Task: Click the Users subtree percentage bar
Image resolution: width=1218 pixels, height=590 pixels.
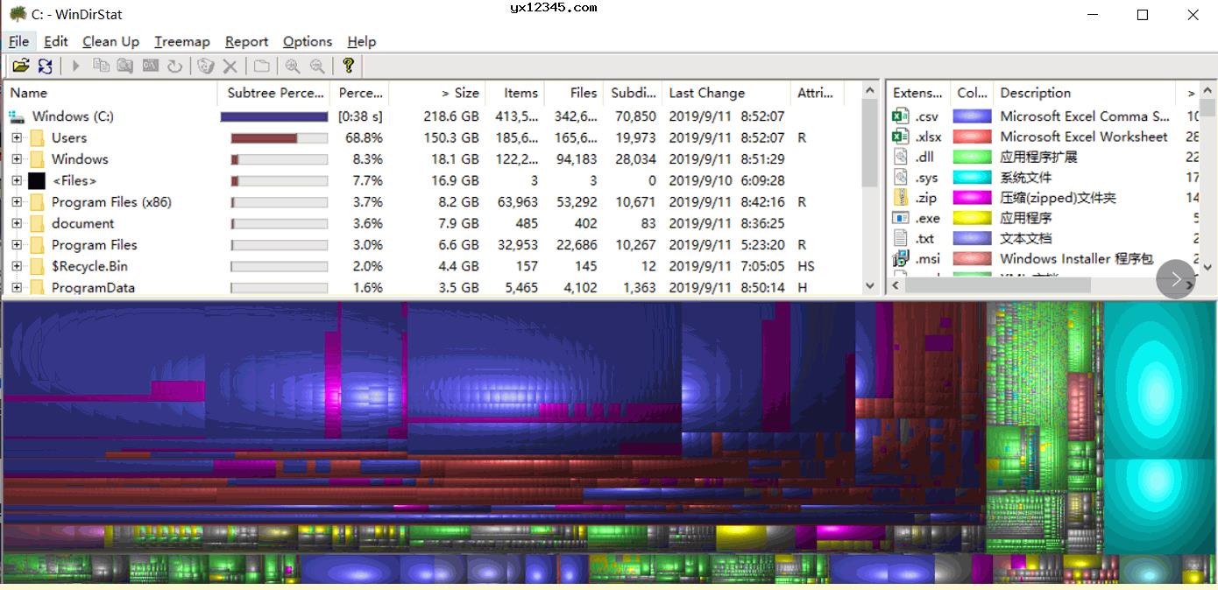Action: coord(280,138)
